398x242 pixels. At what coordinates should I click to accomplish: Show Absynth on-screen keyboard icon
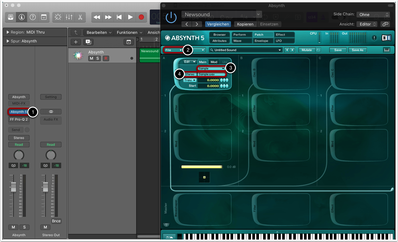[x=387, y=50]
